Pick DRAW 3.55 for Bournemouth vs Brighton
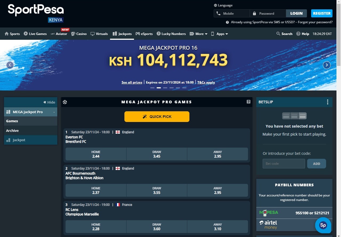Viewport: 341px width, 237px height. [157, 190]
